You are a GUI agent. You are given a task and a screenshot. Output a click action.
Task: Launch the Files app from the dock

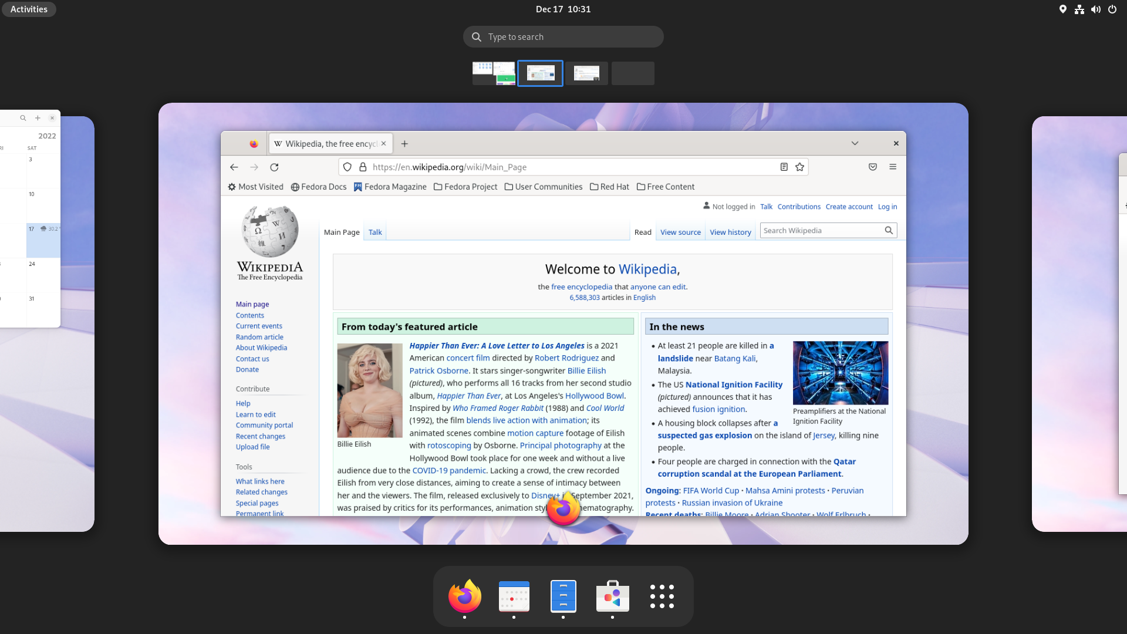pyautogui.click(x=563, y=596)
